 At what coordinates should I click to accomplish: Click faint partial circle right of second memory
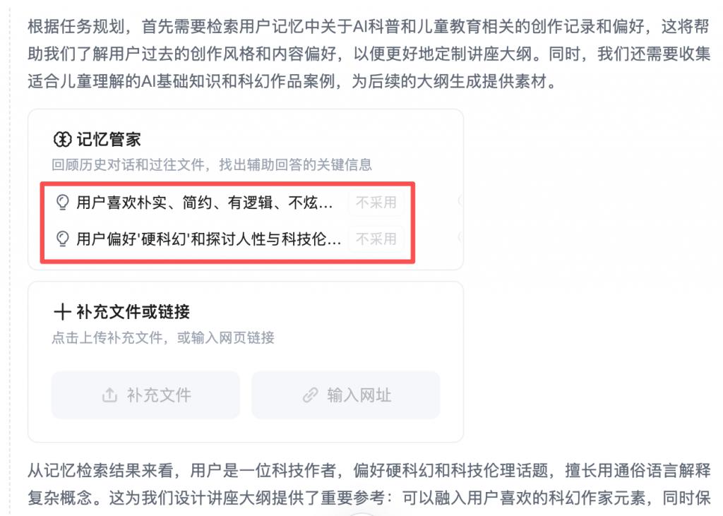[x=460, y=237]
